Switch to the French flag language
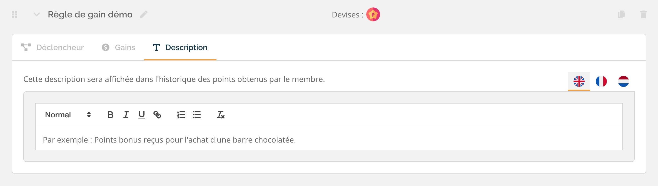 [601, 81]
